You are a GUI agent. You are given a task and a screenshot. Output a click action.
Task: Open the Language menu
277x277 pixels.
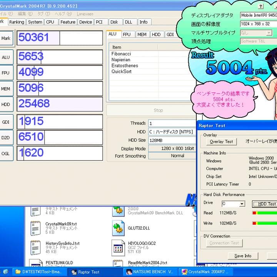pos(85,14)
